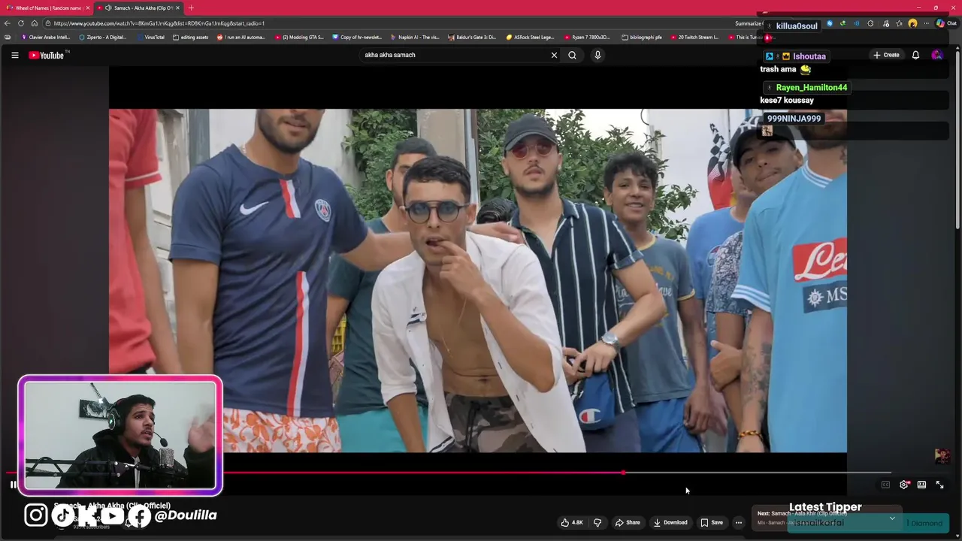Open the 20 Twitch Stream I... bookmark
The width and height of the screenshot is (962, 541).
pos(694,37)
